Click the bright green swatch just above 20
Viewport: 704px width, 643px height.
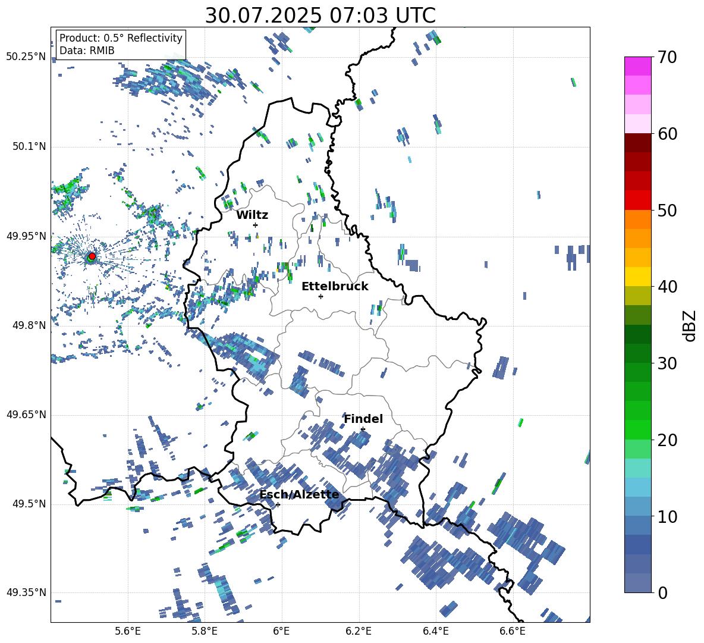(x=637, y=429)
